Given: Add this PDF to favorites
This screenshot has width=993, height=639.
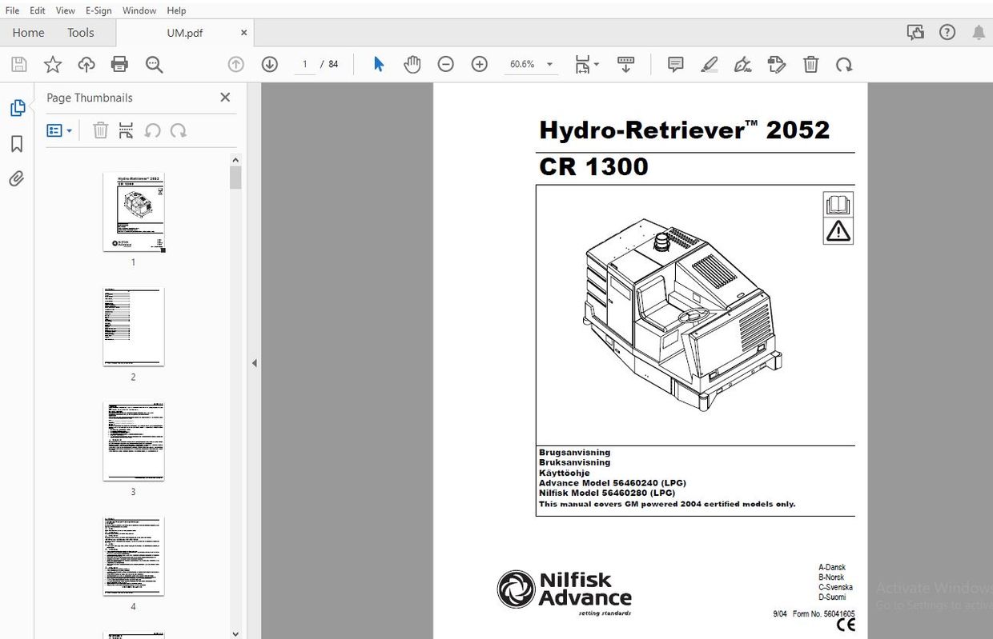Looking at the screenshot, I should [x=52, y=64].
